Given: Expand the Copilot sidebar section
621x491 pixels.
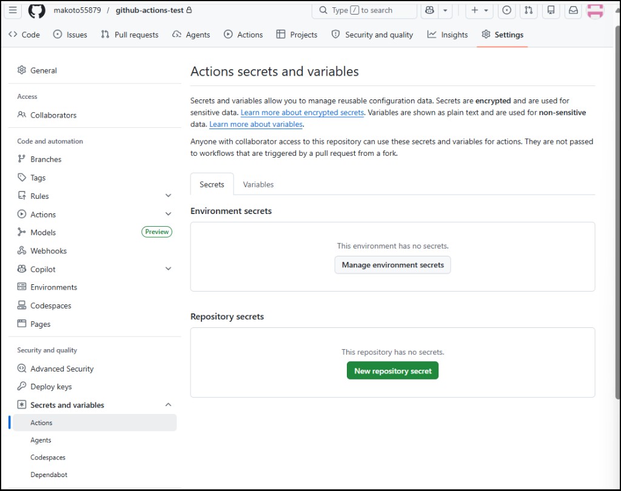Looking at the screenshot, I should (169, 269).
